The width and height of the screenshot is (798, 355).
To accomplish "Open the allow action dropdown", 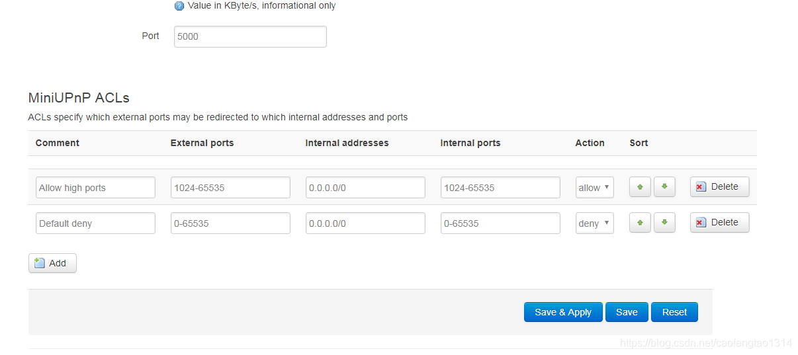I will (595, 187).
